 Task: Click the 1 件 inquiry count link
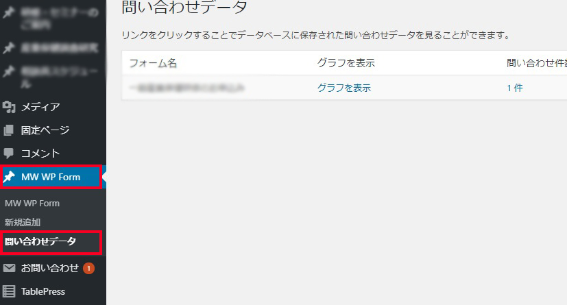point(515,88)
